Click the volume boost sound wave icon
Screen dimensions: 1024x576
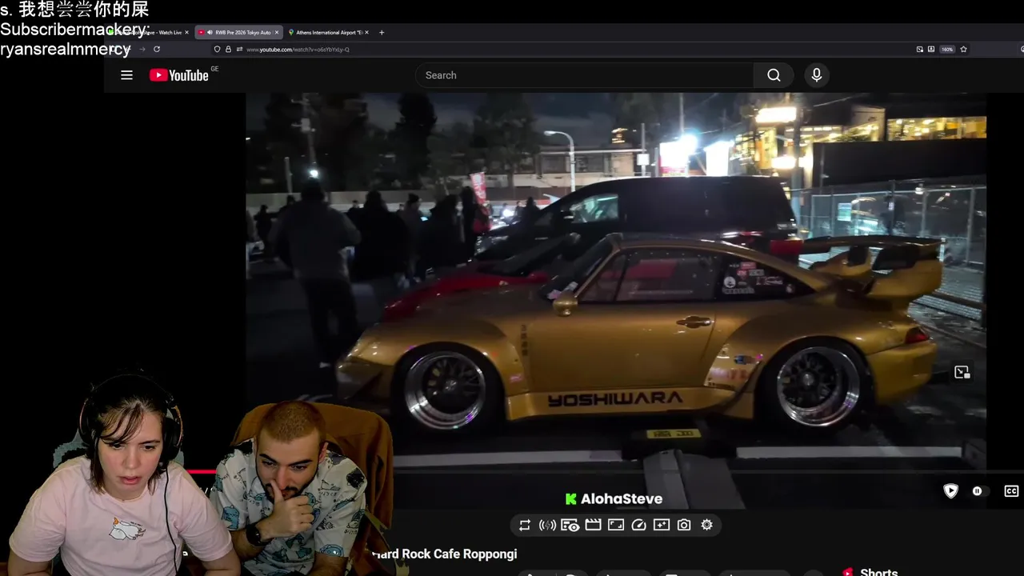tap(547, 525)
